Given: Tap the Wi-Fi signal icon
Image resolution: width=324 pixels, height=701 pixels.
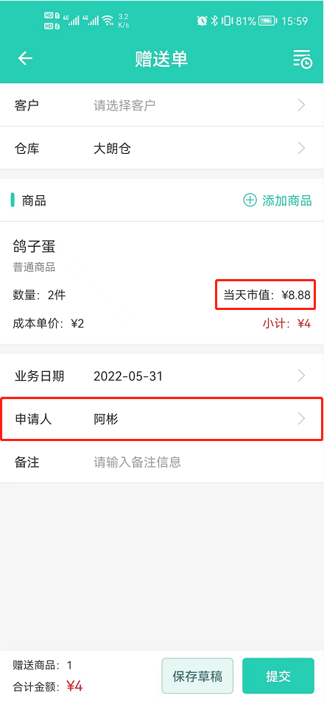Looking at the screenshot, I should [108, 21].
